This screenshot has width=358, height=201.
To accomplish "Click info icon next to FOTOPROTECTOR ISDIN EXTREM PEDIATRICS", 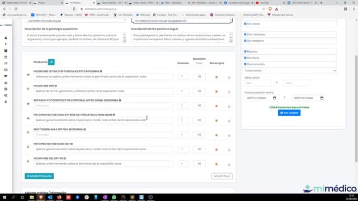I will 114,115.
